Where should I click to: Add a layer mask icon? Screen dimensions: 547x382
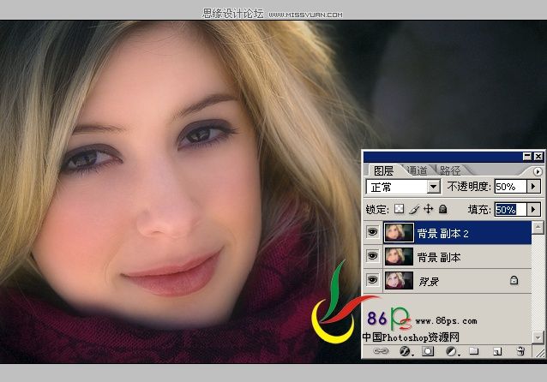pos(428,351)
